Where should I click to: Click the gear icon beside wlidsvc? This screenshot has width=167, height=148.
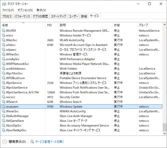coord(4,45)
